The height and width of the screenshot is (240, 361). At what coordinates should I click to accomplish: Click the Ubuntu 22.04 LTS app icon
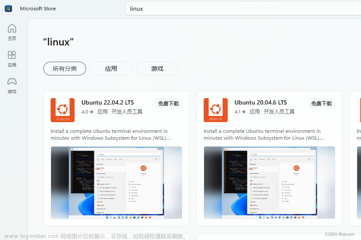63,110
